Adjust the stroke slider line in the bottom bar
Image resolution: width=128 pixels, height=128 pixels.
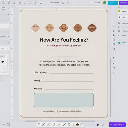(91, 125)
